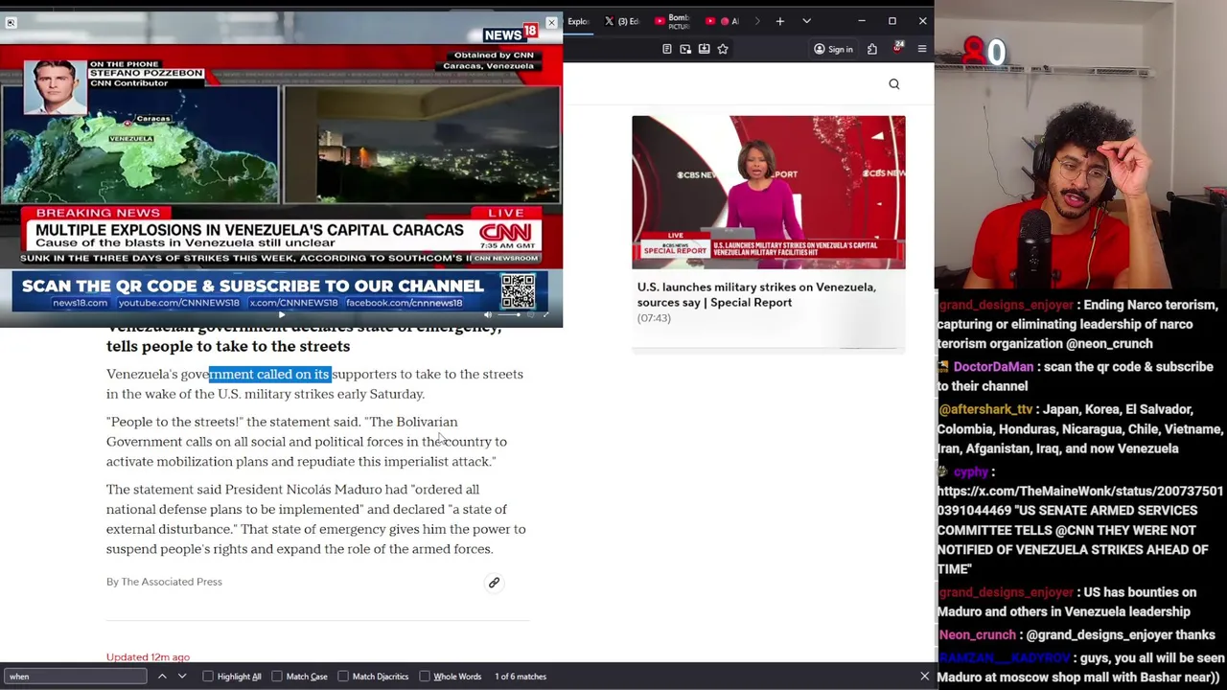Switch to the YouTube Bomb… tab
1227x690 pixels.
(673, 21)
